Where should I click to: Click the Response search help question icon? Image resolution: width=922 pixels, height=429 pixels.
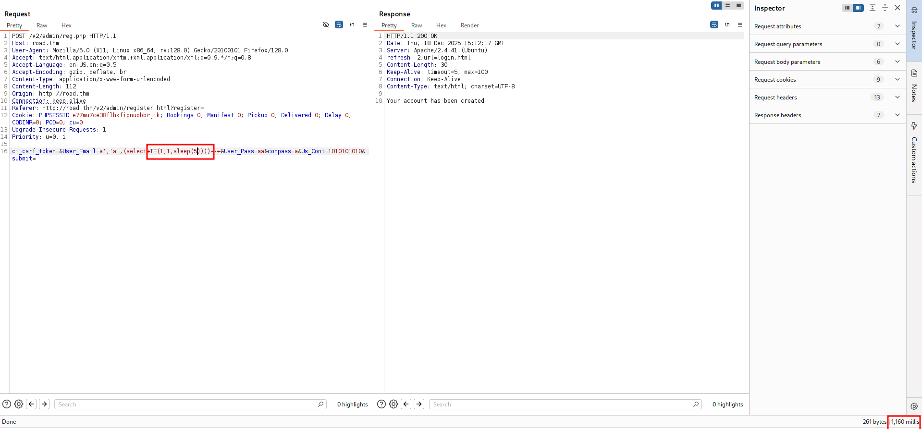point(381,404)
